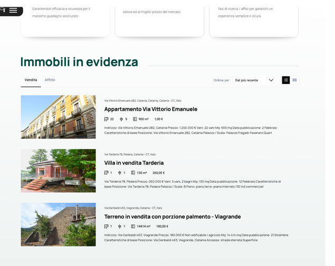Click area icon showing 900 m²
This screenshot has height=266, width=335.
[135, 119]
